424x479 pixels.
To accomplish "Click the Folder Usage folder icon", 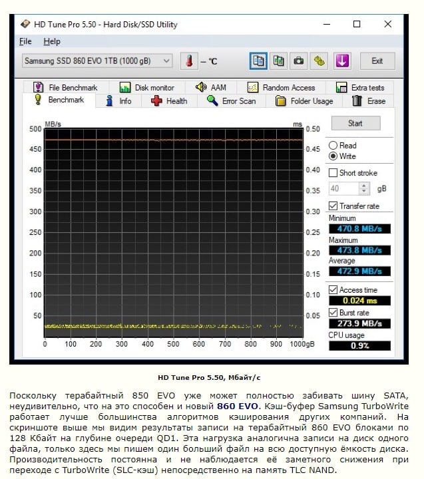I will coord(281,101).
